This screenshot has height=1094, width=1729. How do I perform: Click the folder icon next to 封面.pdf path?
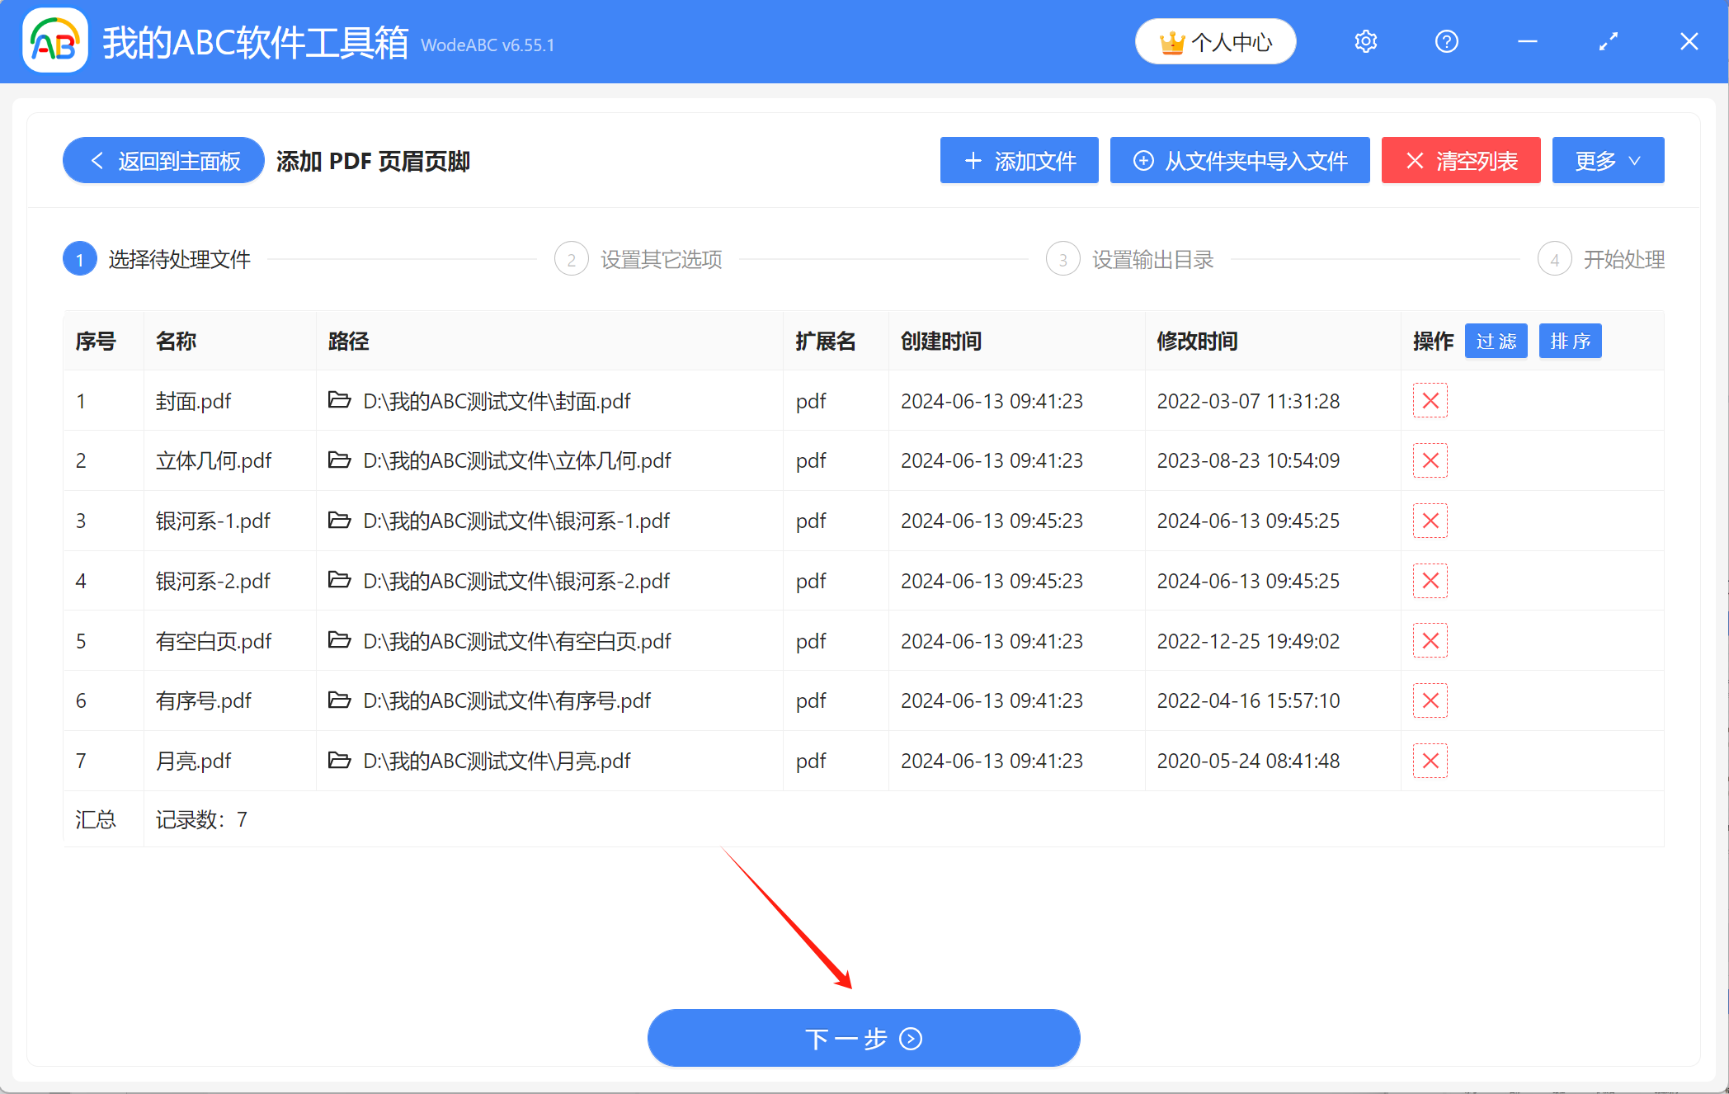coord(340,401)
